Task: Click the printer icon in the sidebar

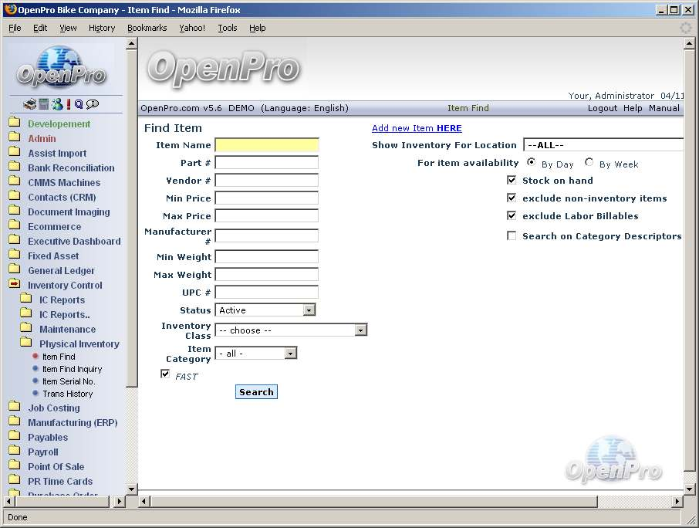Action: click(x=29, y=104)
